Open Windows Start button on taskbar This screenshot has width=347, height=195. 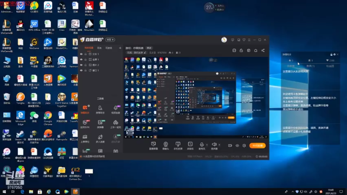point(4,192)
